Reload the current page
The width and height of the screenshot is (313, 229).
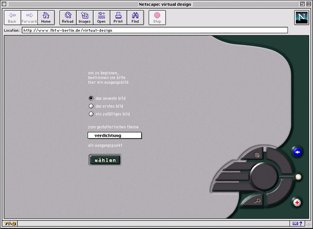coord(68,18)
